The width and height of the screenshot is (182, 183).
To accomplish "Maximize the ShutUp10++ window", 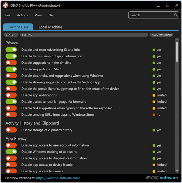I will pos(167,5).
